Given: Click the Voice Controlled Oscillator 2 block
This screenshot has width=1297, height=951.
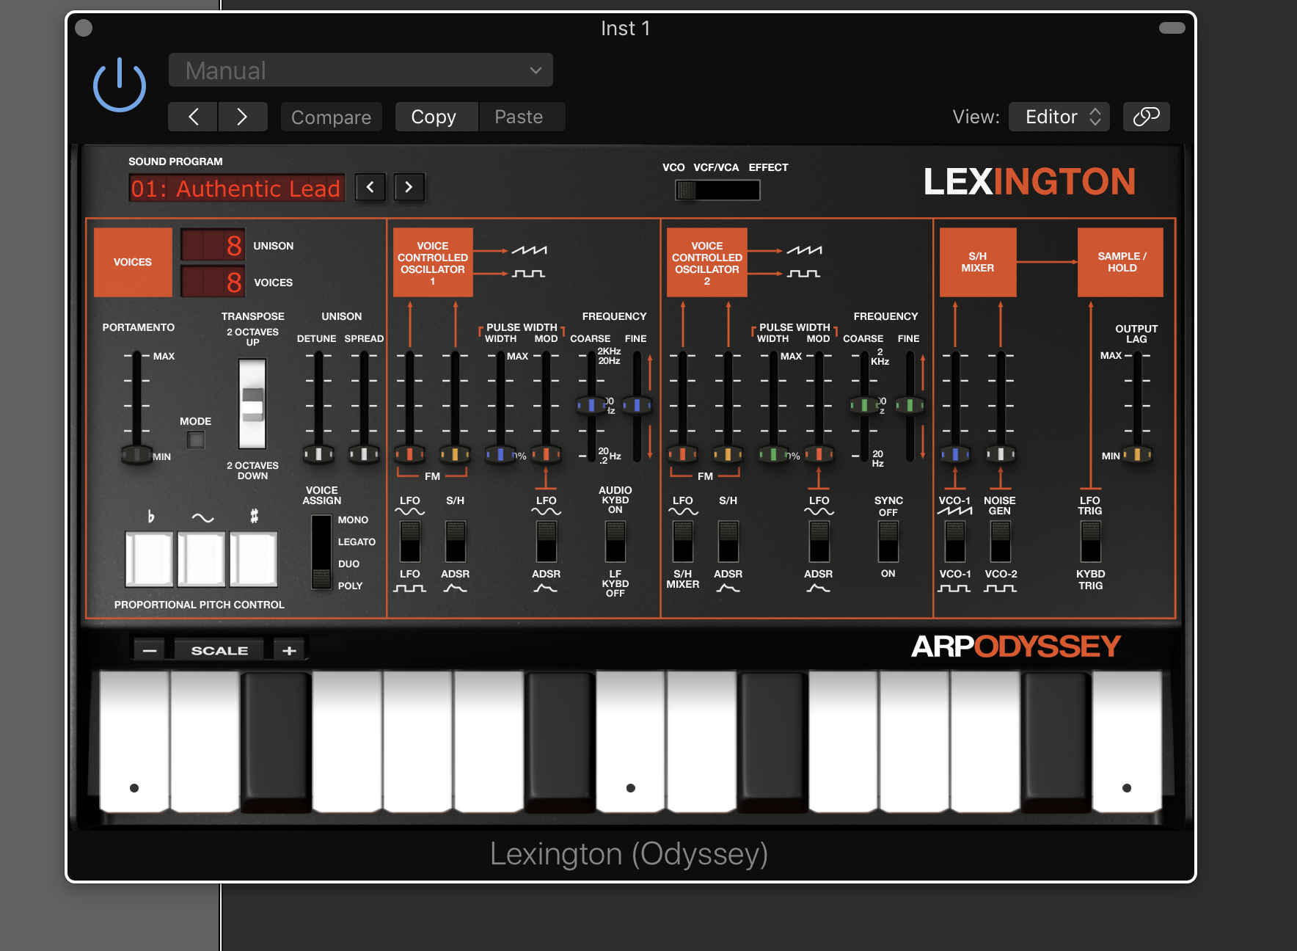Looking at the screenshot, I should coord(707,263).
